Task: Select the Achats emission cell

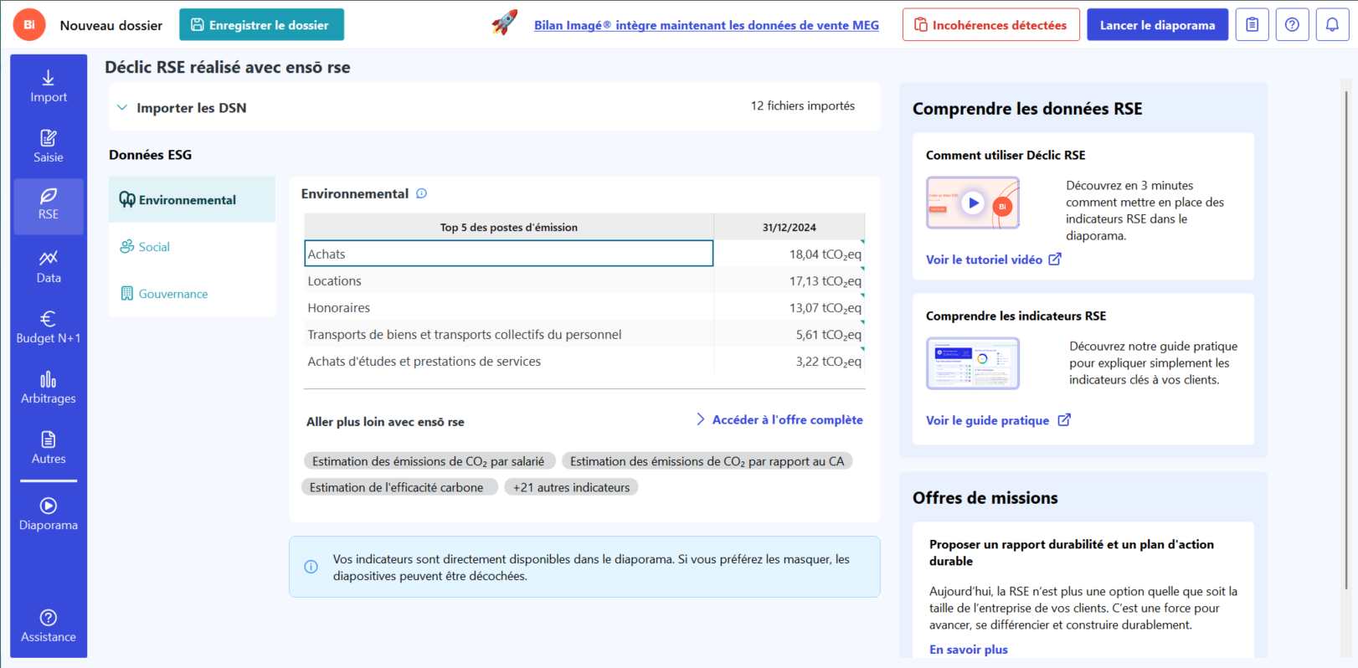Action: click(x=509, y=254)
